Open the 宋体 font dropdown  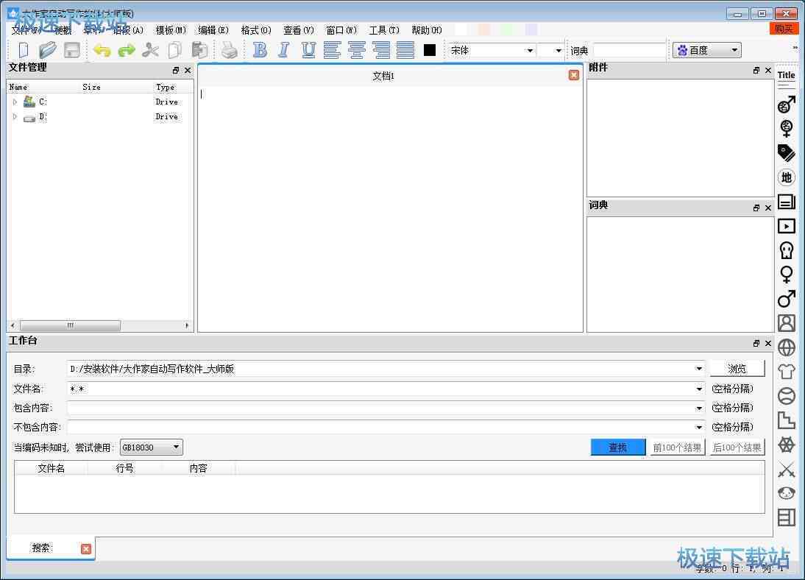point(529,50)
